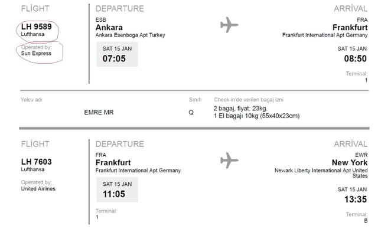Click the EWR airport code
The height and width of the screenshot is (229, 378).
pos(361,155)
